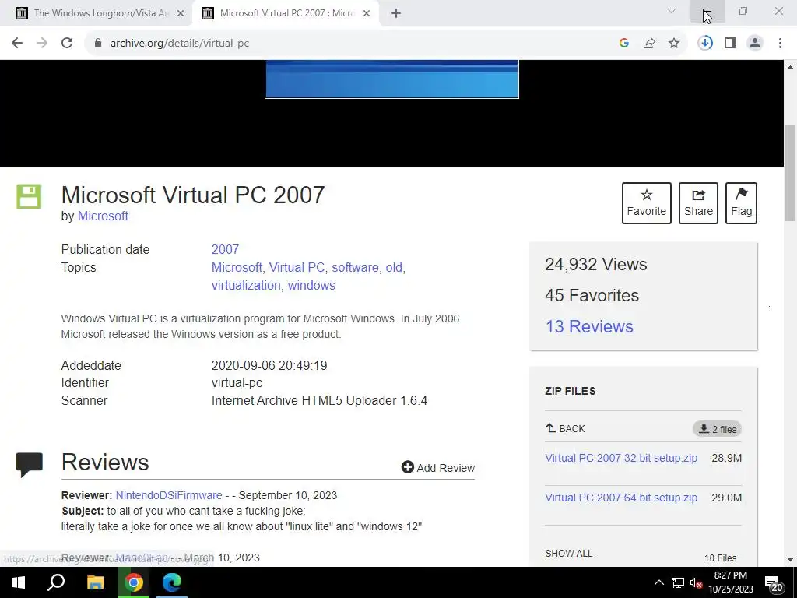
Task: Click the muted volume tray icon
Action: [x=697, y=582]
